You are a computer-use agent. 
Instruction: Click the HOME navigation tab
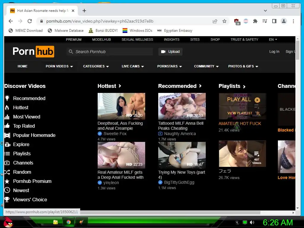pos(23,66)
